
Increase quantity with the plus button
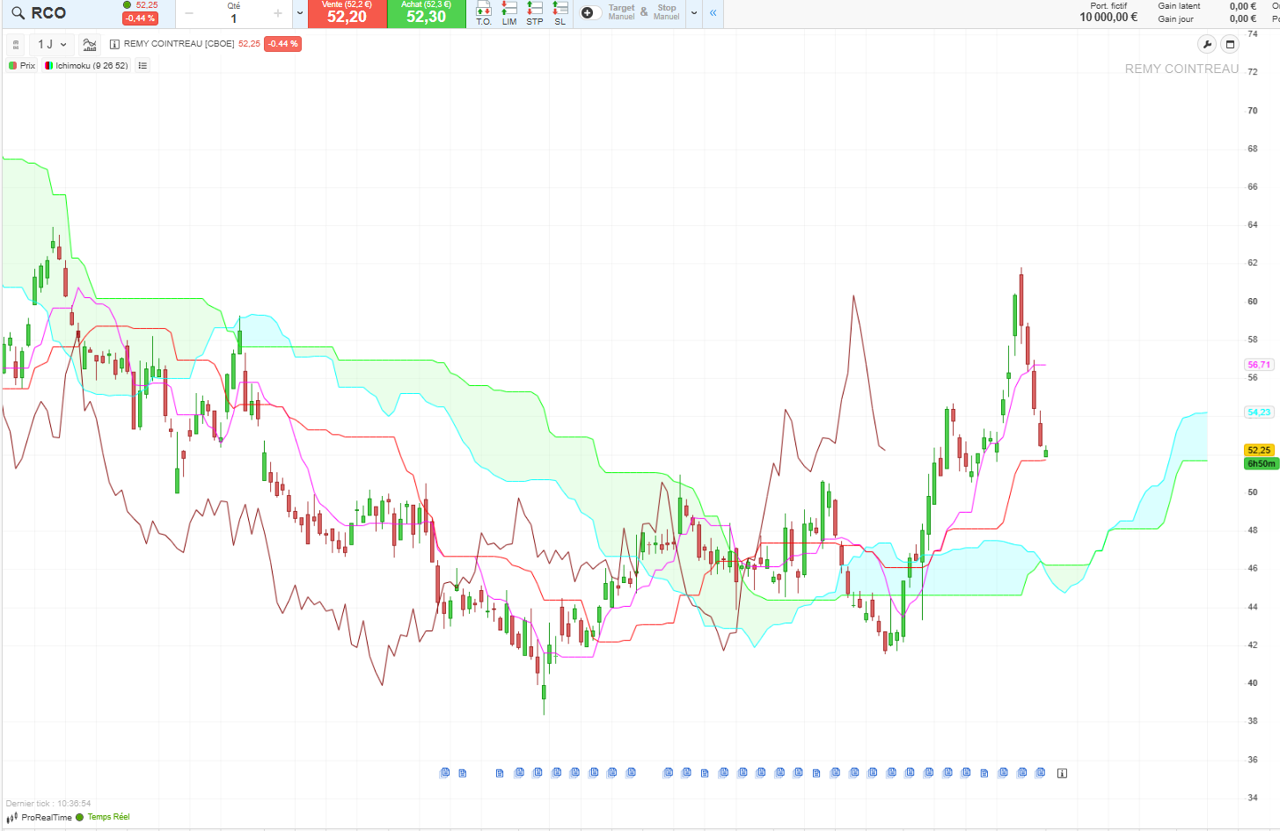[278, 13]
